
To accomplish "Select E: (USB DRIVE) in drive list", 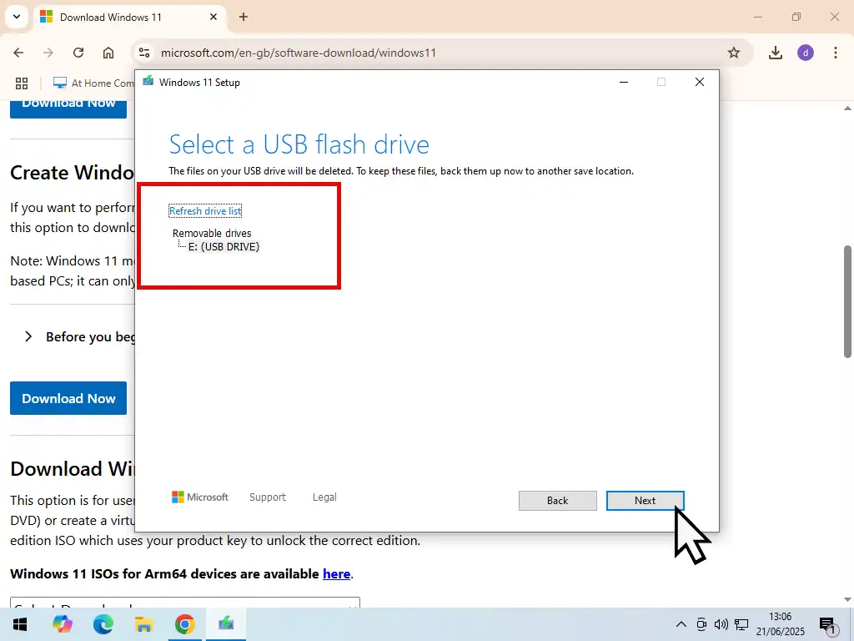I will click(x=224, y=247).
